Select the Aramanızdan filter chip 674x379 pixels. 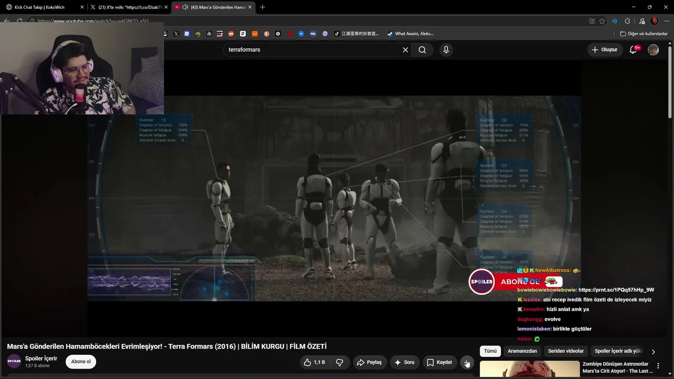(x=522, y=351)
